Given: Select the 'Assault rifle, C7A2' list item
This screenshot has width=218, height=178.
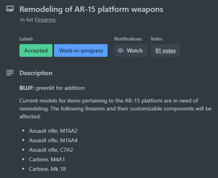Looking at the screenshot, I should pos(51,150).
